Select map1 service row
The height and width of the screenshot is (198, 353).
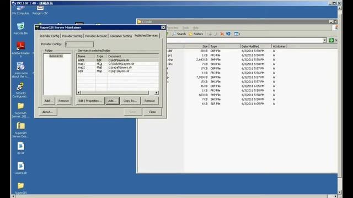tap(117, 64)
